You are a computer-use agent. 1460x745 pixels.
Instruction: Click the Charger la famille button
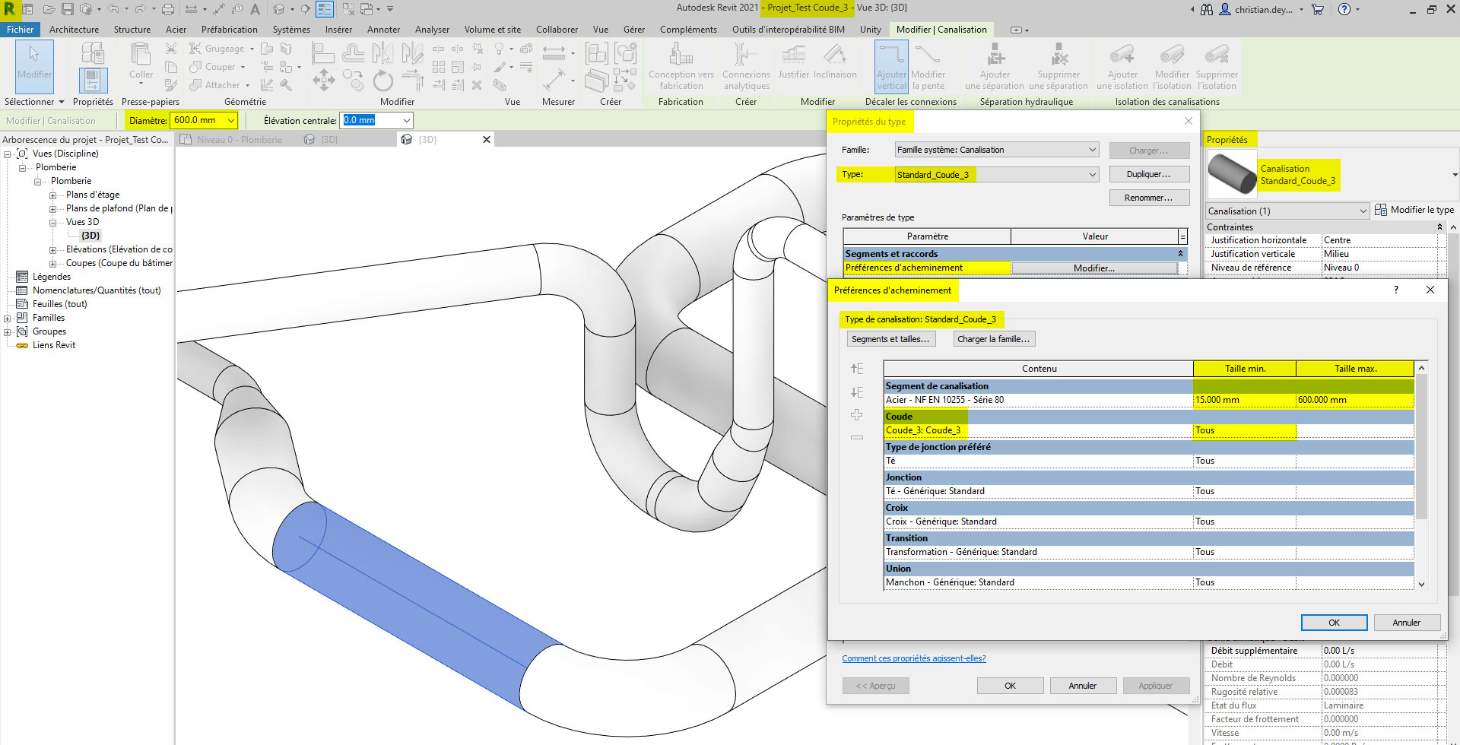tap(994, 338)
